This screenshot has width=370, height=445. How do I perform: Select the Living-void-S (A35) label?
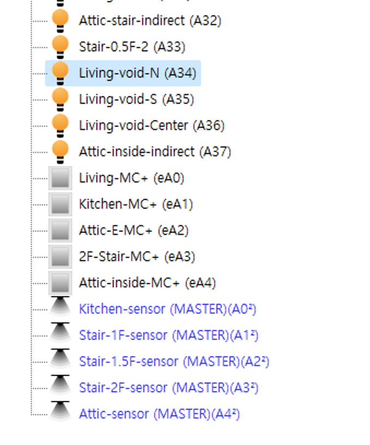coord(136,99)
